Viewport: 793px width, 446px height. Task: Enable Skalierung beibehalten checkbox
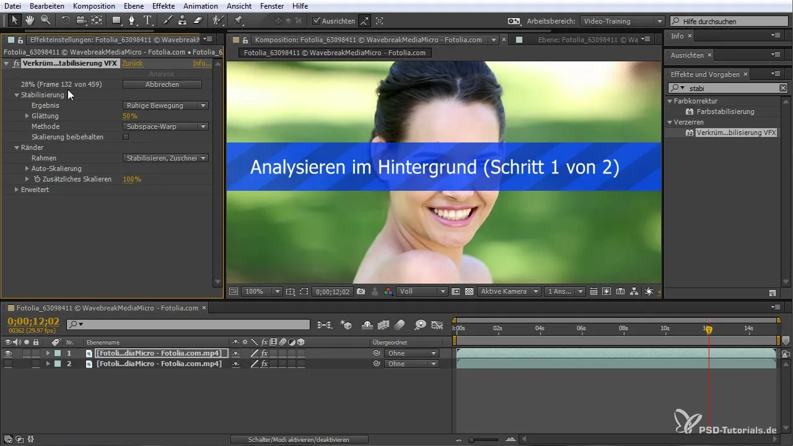126,137
